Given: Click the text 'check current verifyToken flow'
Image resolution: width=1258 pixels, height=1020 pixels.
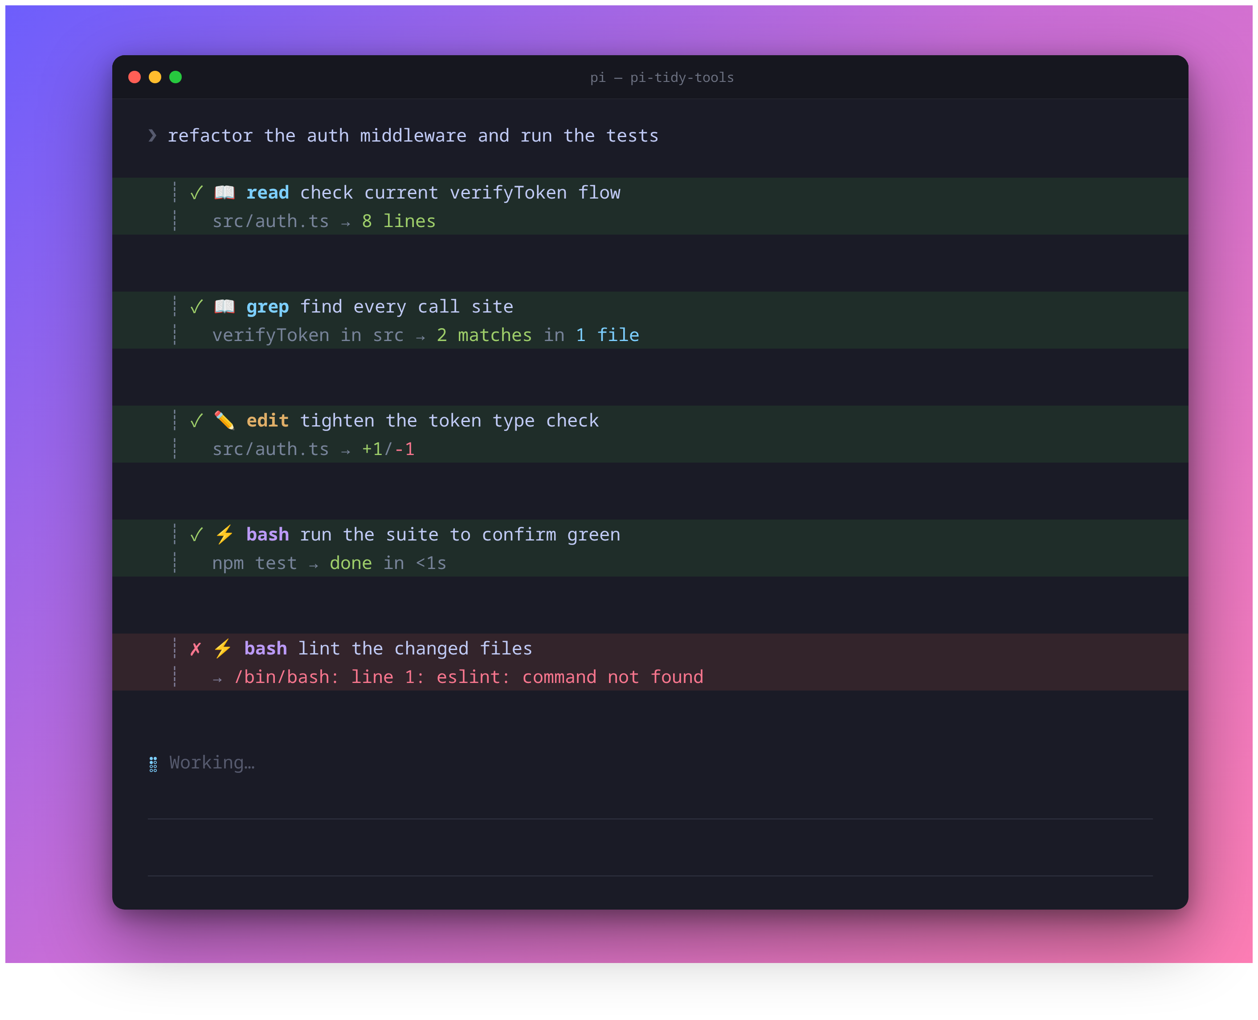Looking at the screenshot, I should pyautogui.click(x=460, y=193).
